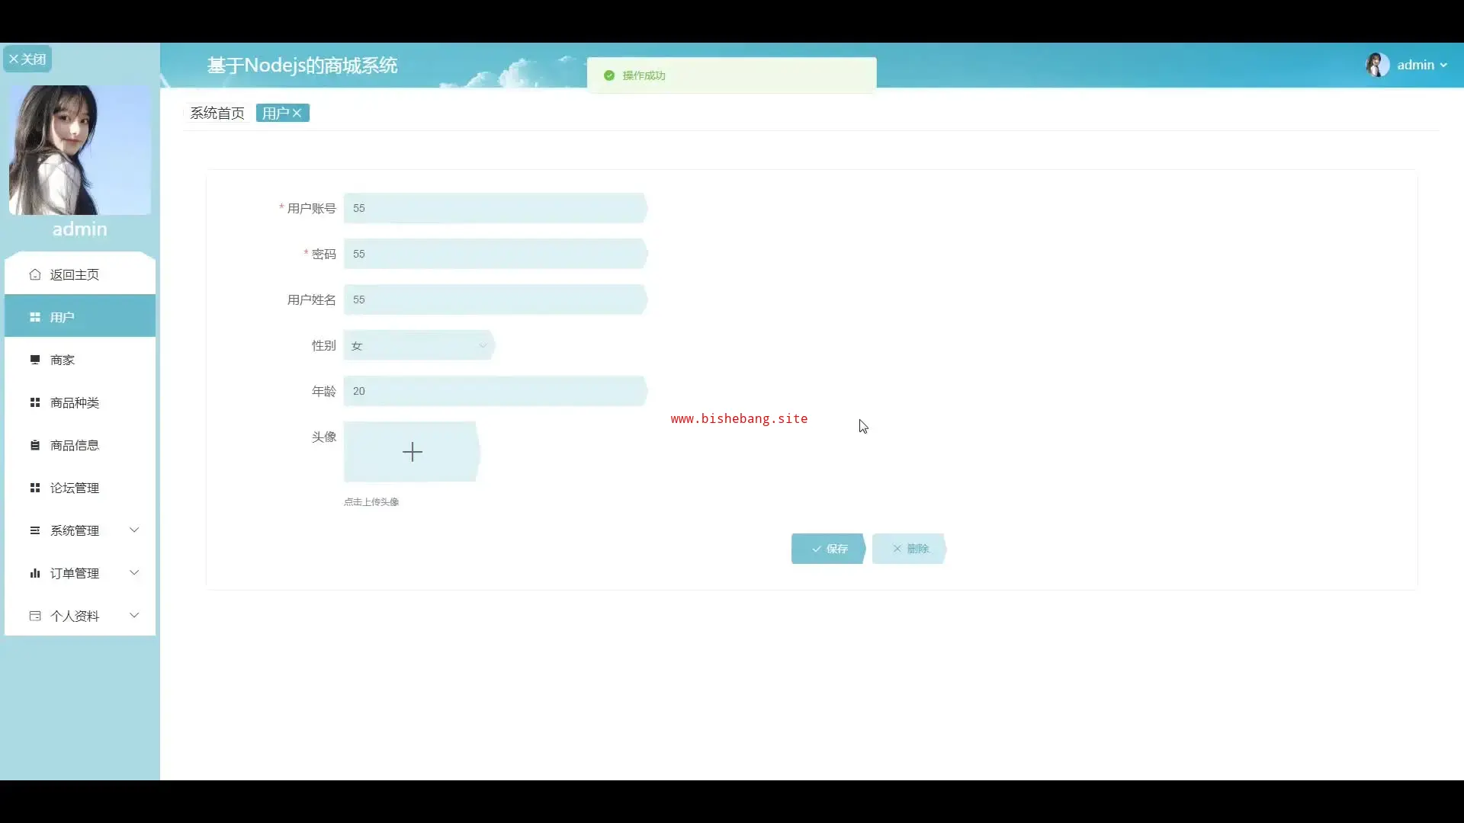The width and height of the screenshot is (1464, 823).
Task: Open the admin account dropdown arrow
Action: [x=1443, y=66]
